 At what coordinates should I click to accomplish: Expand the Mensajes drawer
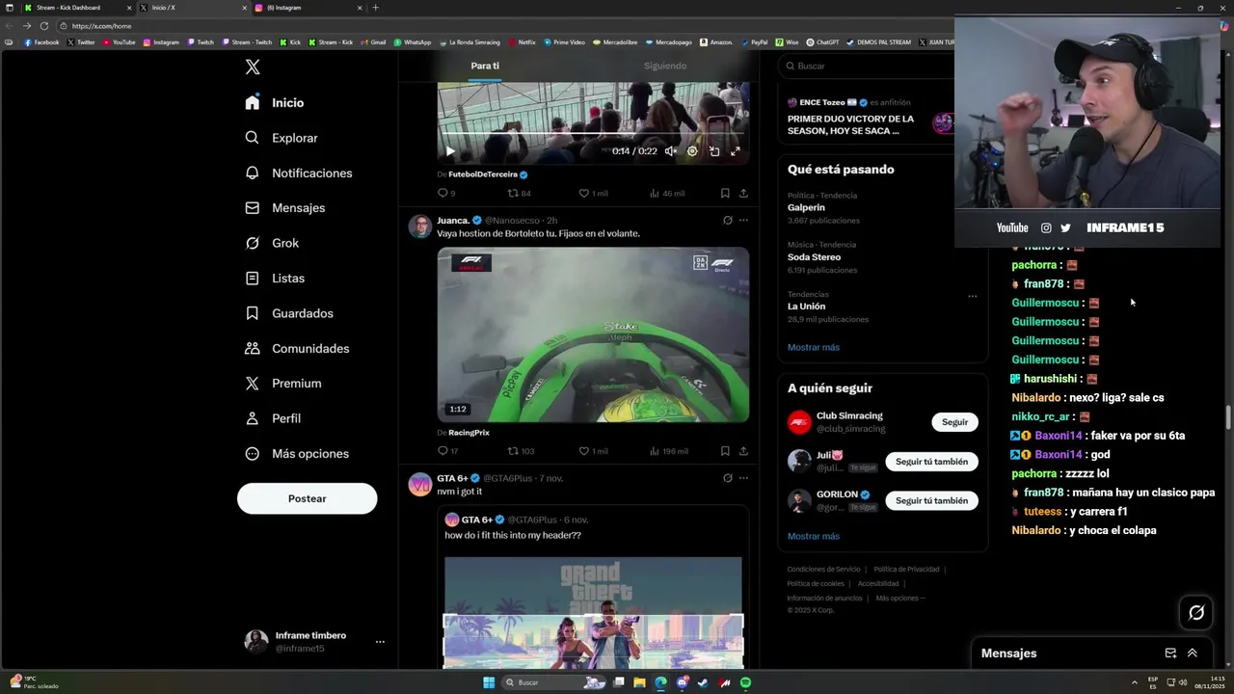pyautogui.click(x=1193, y=653)
